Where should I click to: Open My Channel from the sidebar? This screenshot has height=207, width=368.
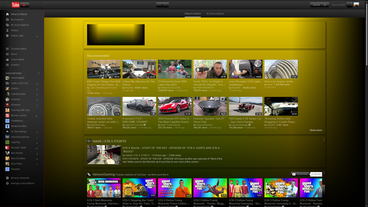coord(17,20)
